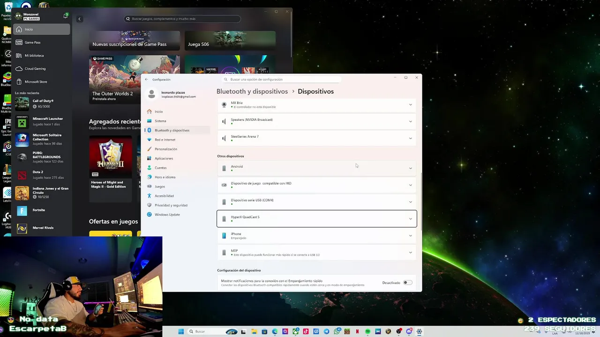
Task: Click the Xbox app search box
Action: click(x=183, y=19)
